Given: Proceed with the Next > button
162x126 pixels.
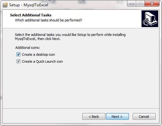Looking at the screenshot, I should pos(117,117).
